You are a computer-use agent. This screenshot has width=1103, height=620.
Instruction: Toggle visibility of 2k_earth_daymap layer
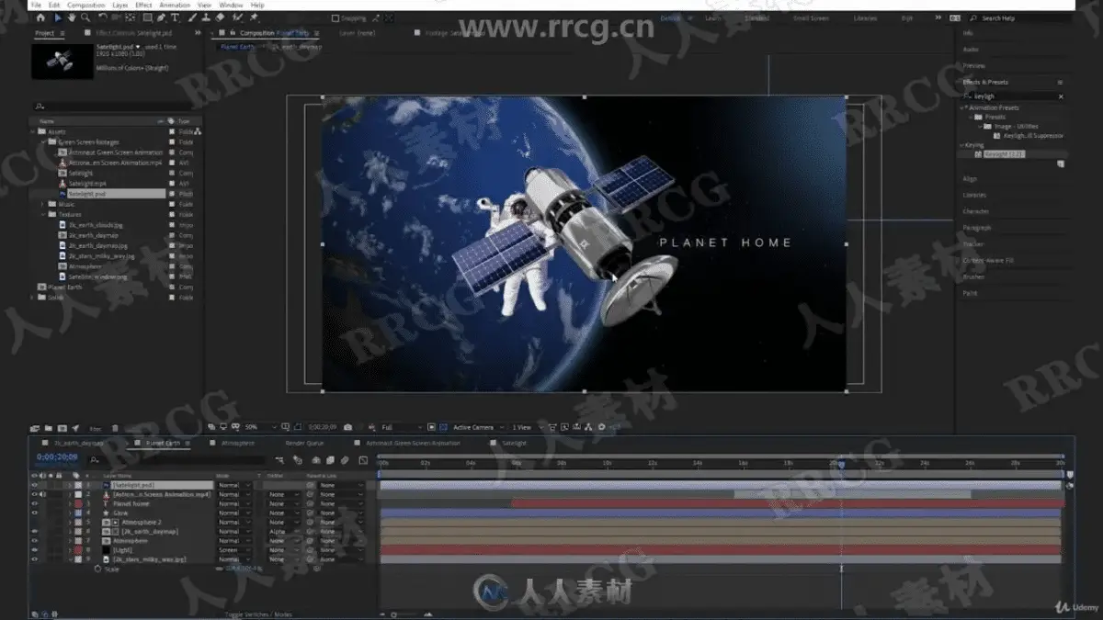[35, 531]
